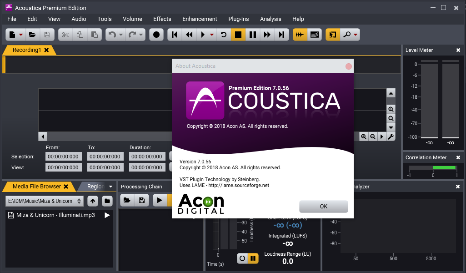Click the horizontal scroll left arrow
The image size is (466, 273).
(43, 136)
